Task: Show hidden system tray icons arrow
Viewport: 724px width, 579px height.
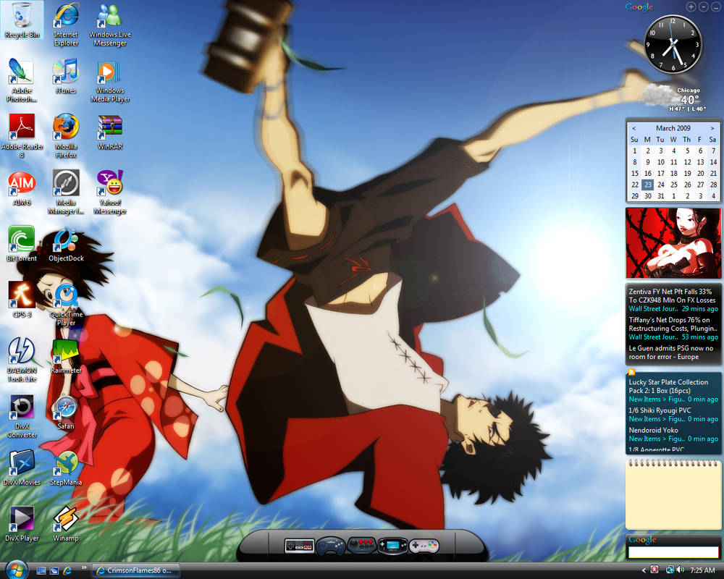Action: click(644, 571)
